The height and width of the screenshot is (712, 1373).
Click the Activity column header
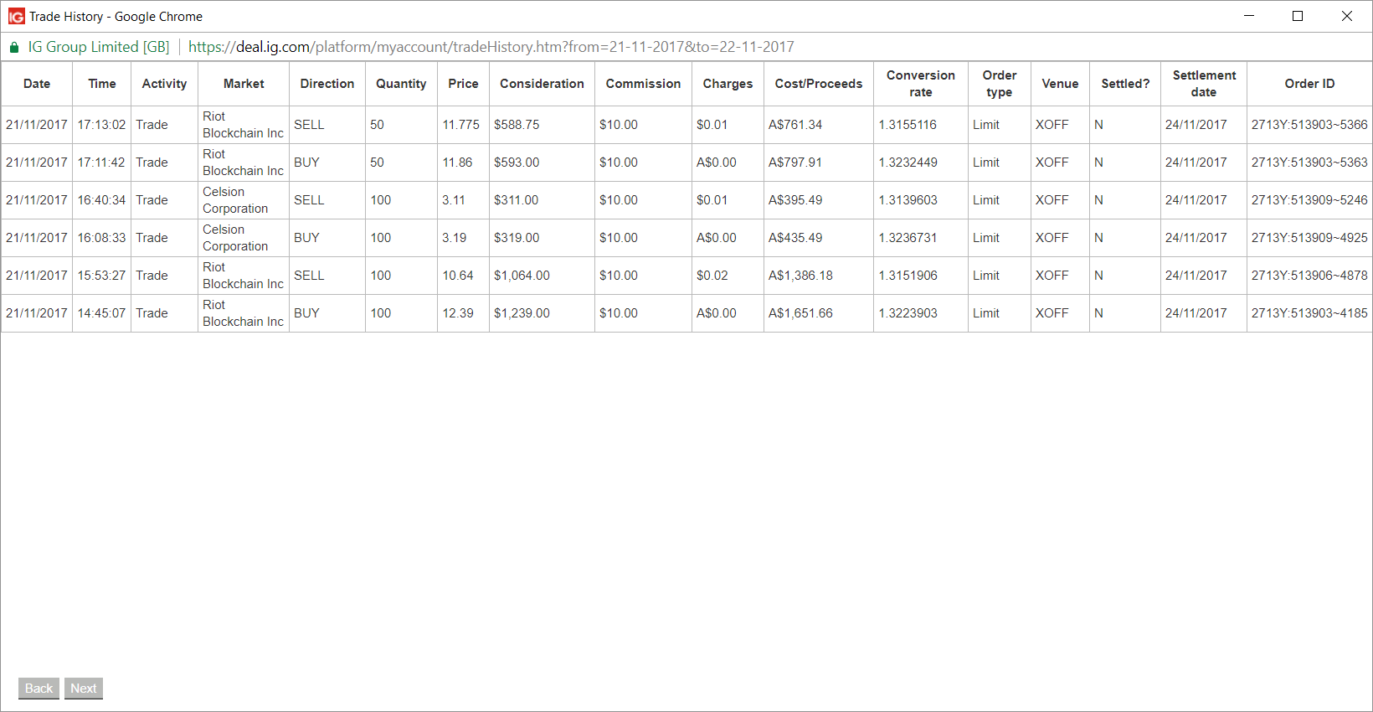(164, 84)
